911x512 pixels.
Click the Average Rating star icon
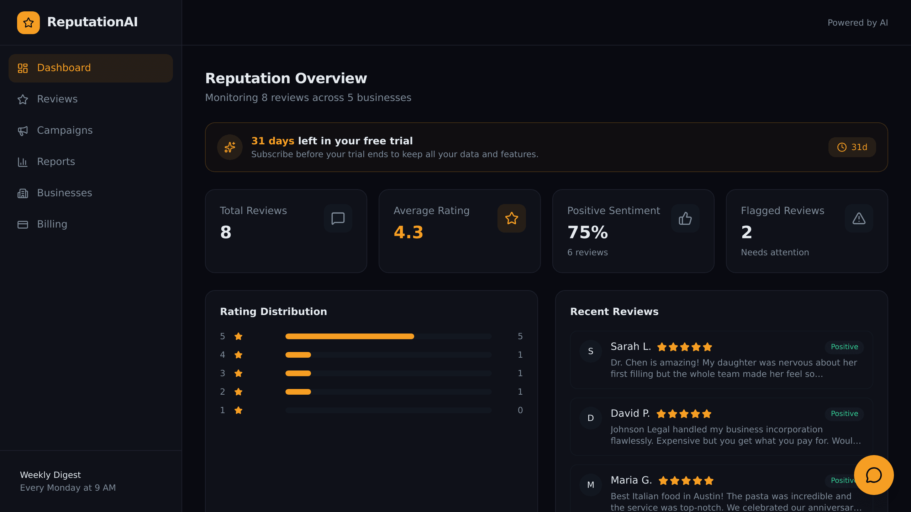(x=512, y=218)
